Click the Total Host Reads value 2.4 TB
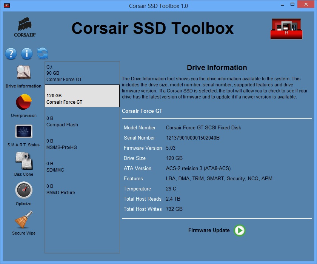 tap(173, 199)
